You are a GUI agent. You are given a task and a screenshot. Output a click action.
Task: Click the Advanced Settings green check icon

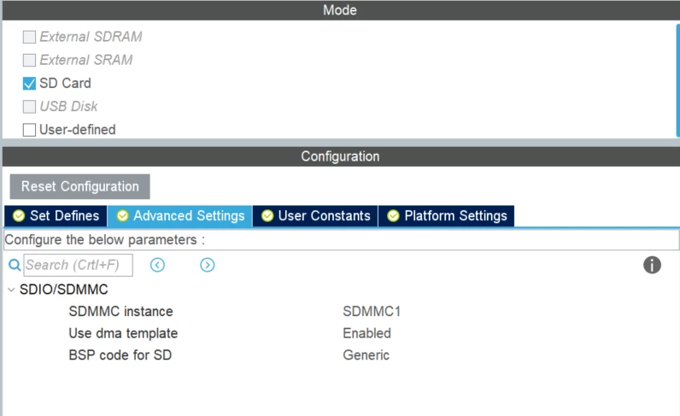(x=123, y=215)
